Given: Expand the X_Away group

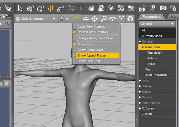Looking at the screenshot, I should pyautogui.click(x=140, y=108).
